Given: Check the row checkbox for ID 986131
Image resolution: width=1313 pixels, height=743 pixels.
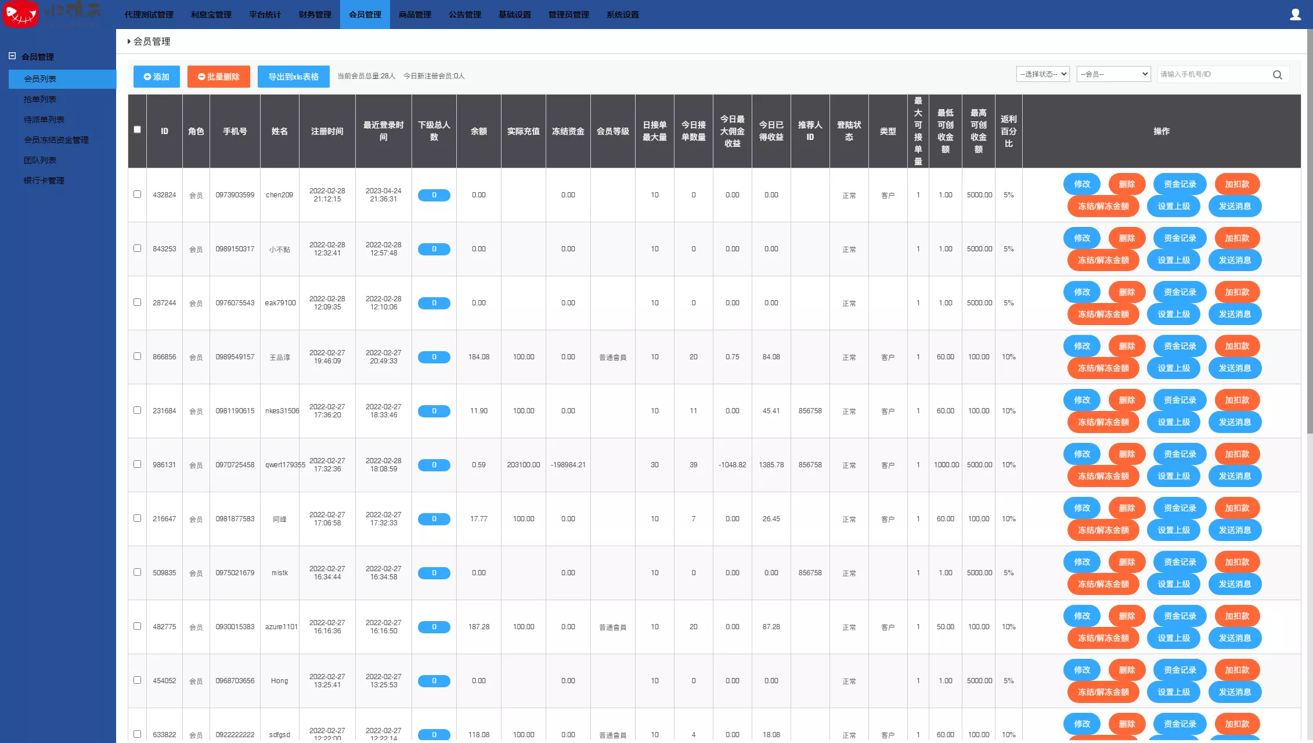Looking at the screenshot, I should (137, 464).
